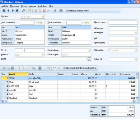The width and height of the screenshot is (140, 119).
Task: Expand the Maksuehto dropdown
Action: (x=136, y=50)
